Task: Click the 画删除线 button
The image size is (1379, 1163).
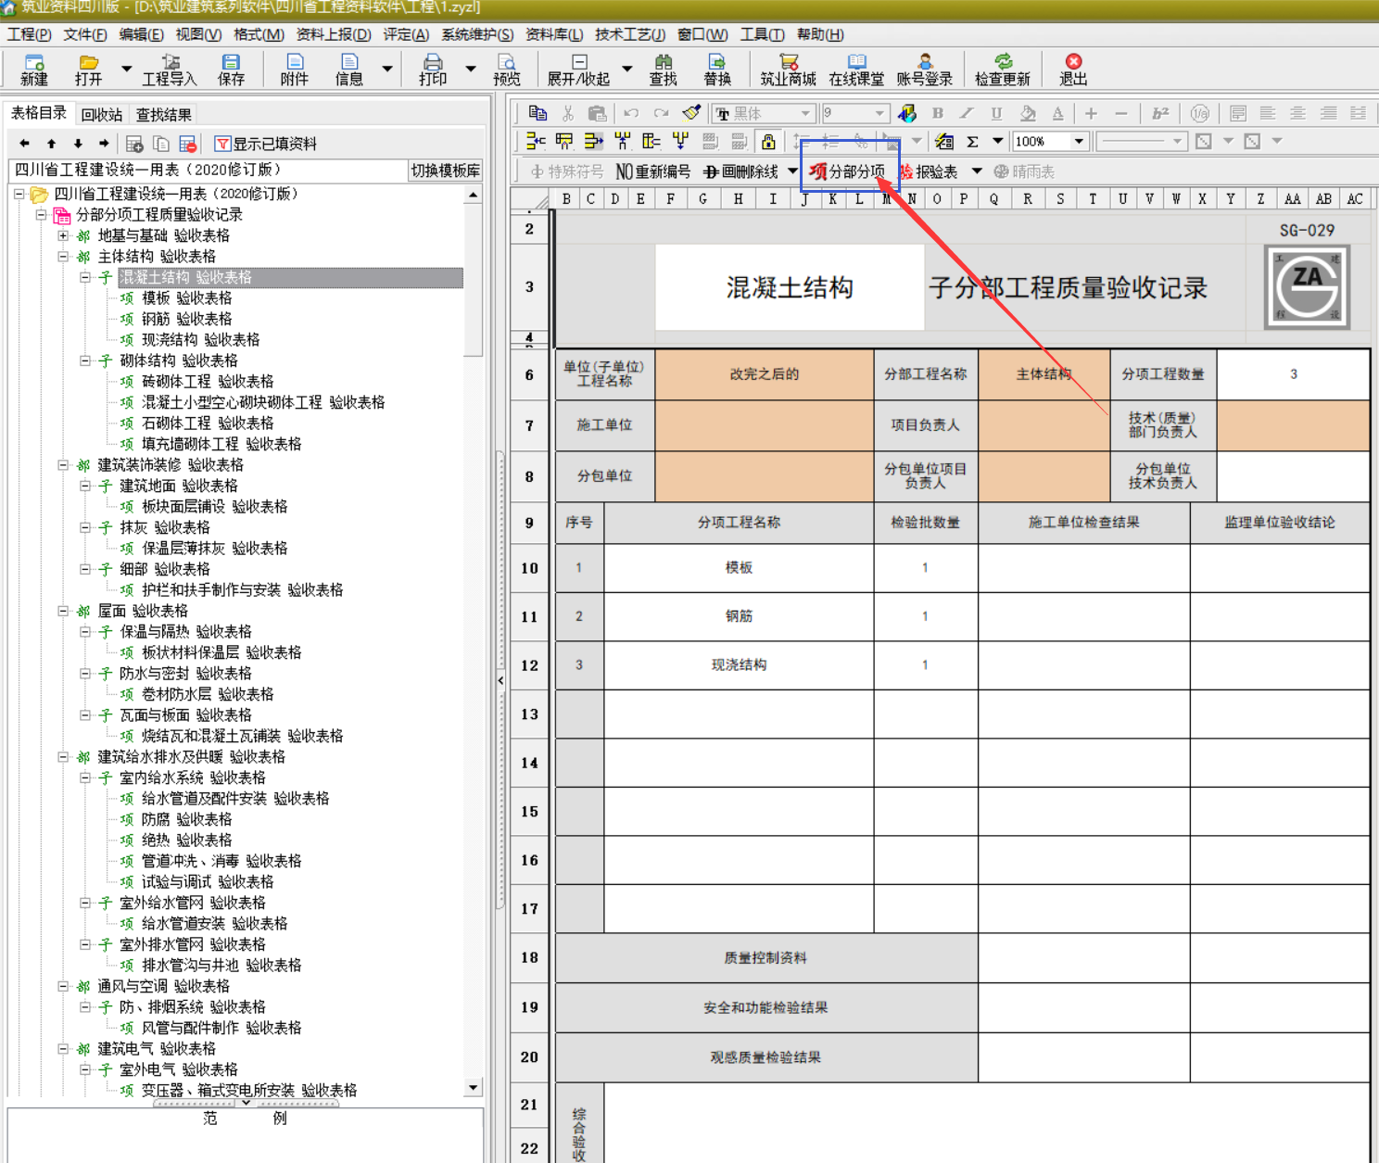Action: click(x=741, y=171)
